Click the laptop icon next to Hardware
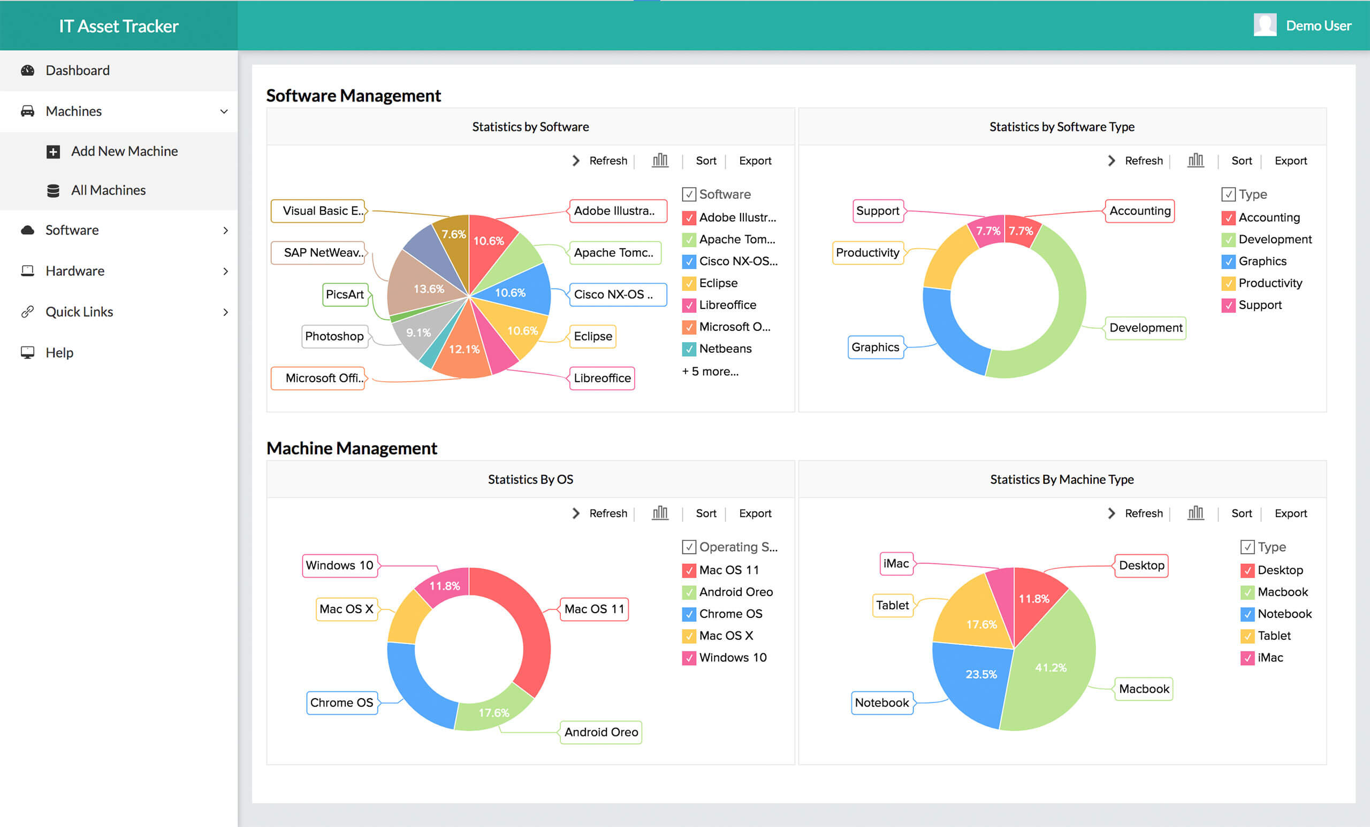This screenshot has height=827, width=1370. tap(27, 270)
